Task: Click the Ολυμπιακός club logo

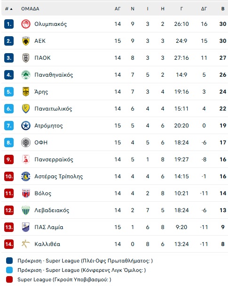Action: pos(26,24)
